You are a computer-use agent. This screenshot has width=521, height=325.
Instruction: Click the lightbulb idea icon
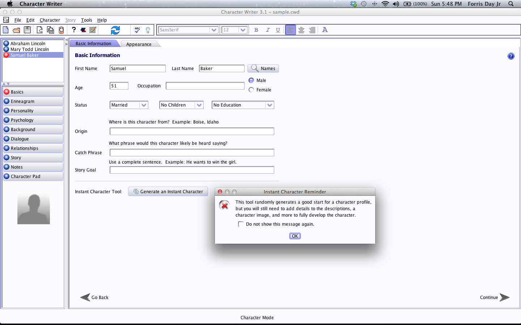148,30
